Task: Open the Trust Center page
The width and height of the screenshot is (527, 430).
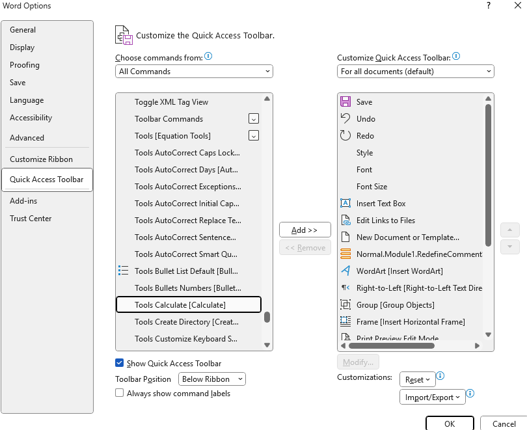Action: [47, 219]
